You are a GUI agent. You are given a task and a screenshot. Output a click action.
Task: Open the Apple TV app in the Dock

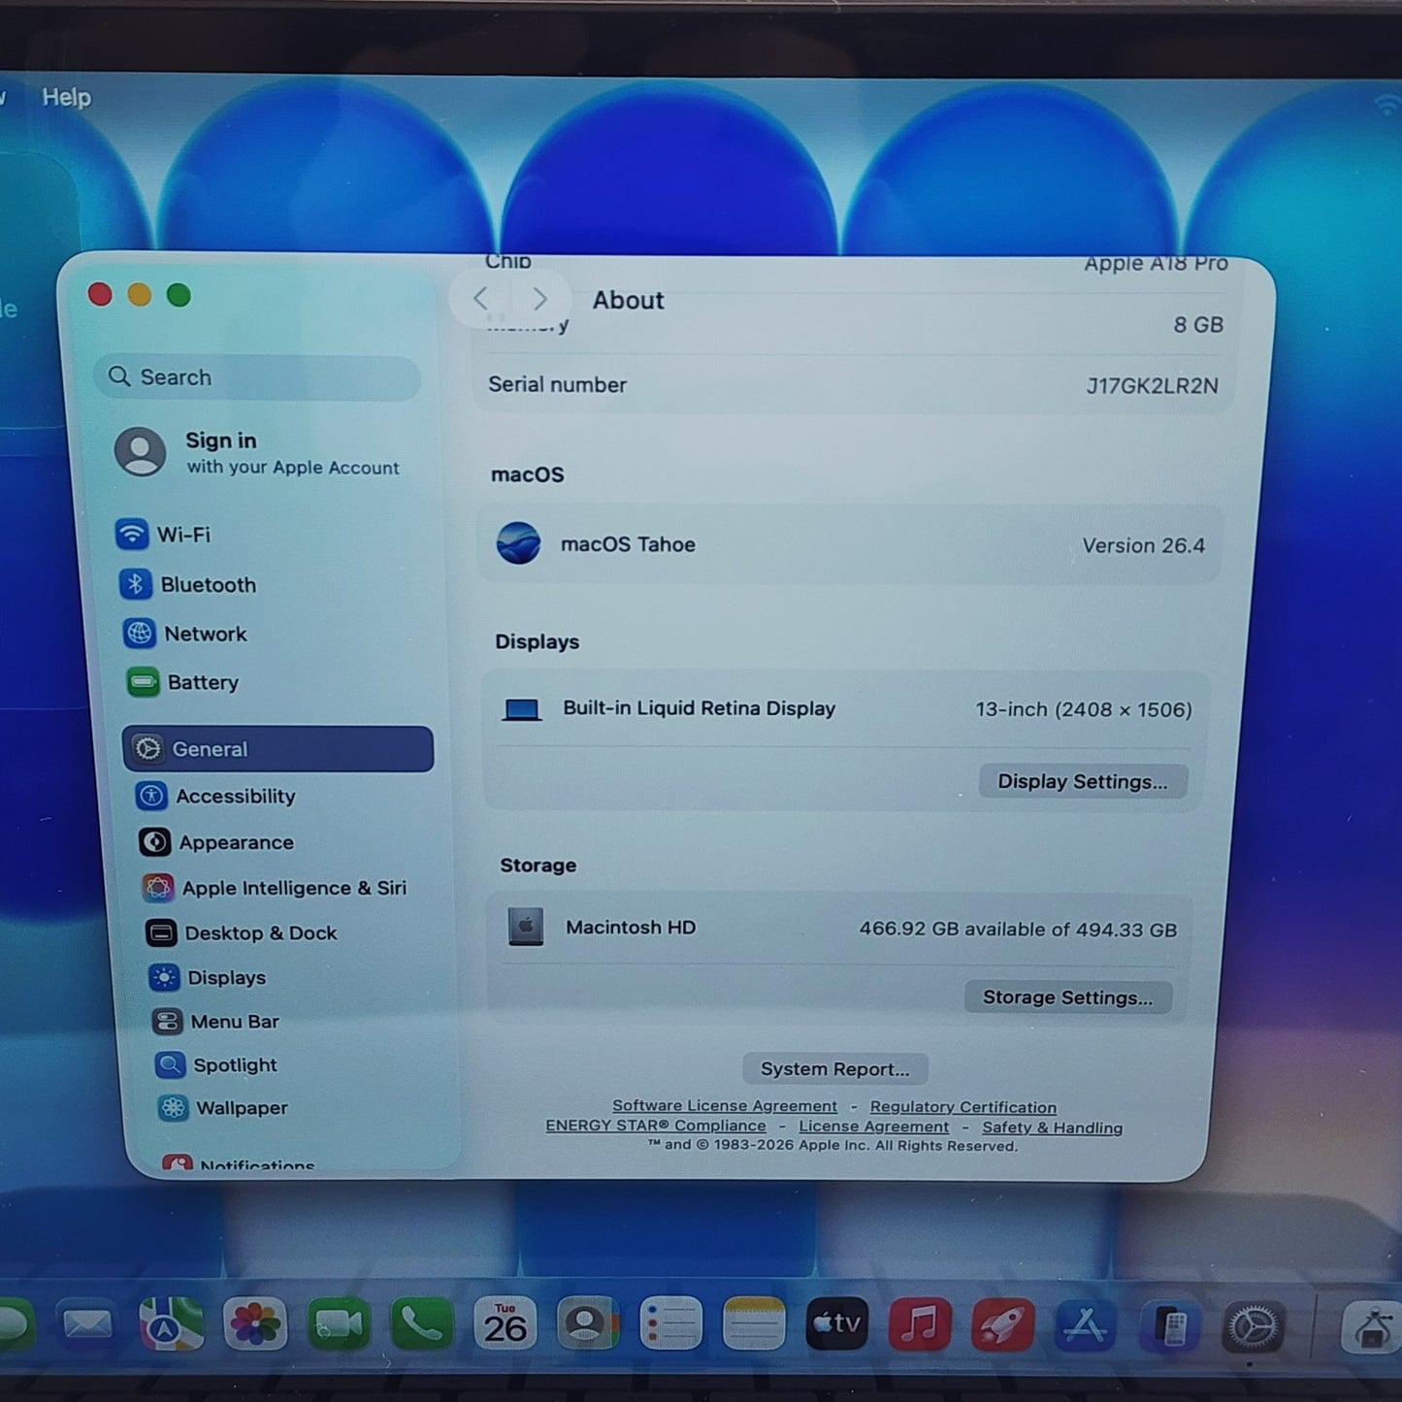(x=837, y=1324)
